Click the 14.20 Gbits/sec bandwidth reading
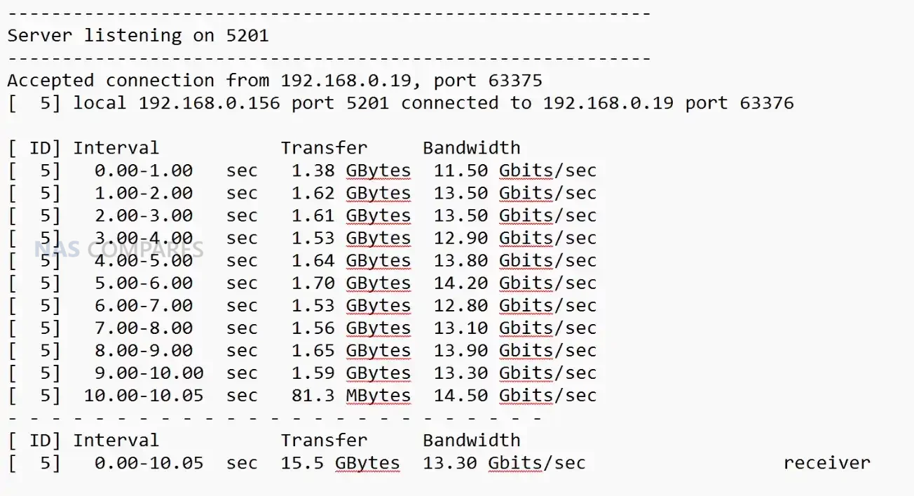The height and width of the screenshot is (496, 914). pos(514,283)
